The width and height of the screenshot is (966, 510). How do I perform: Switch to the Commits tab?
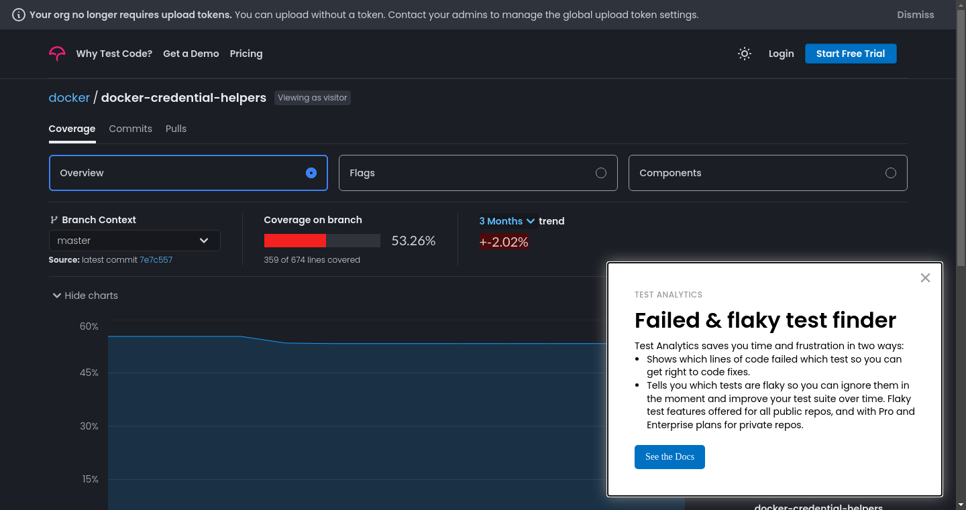tap(131, 129)
